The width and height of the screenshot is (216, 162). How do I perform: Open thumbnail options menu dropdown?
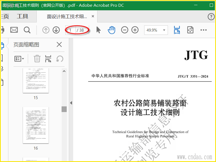click(x=19, y=59)
